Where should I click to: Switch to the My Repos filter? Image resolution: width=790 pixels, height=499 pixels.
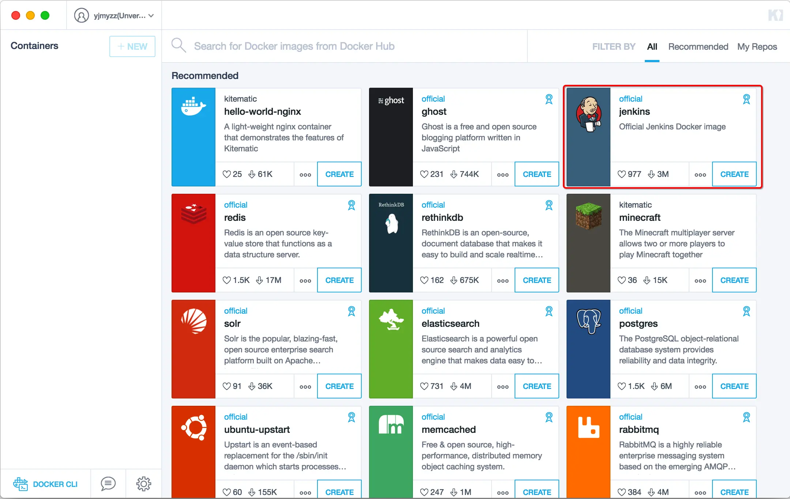tap(757, 47)
